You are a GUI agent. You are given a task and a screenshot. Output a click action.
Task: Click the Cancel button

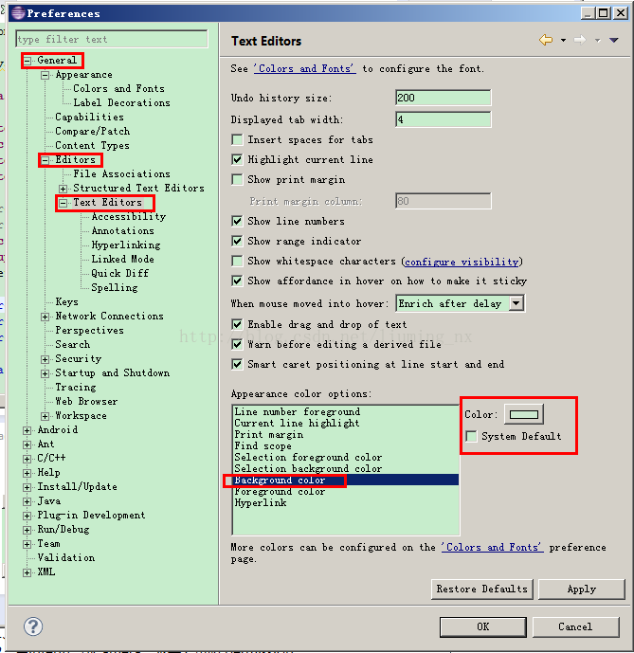tap(575, 626)
